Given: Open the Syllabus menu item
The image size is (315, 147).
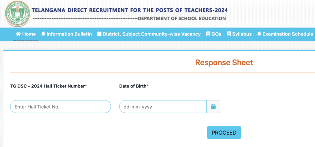Looking at the screenshot, I should coord(242,34).
